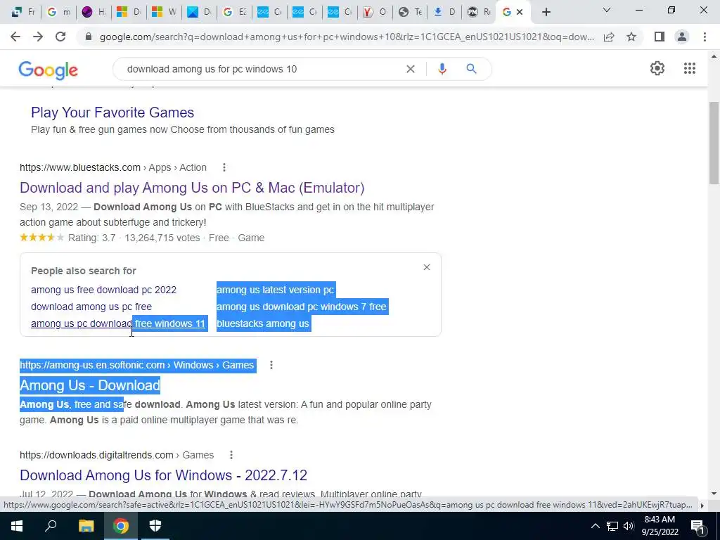The height and width of the screenshot is (540, 720).
Task: Open Google Chrome from the taskbar
Action: [x=121, y=526]
